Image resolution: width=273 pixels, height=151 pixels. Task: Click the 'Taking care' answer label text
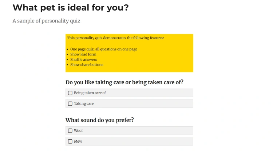pos(84,103)
